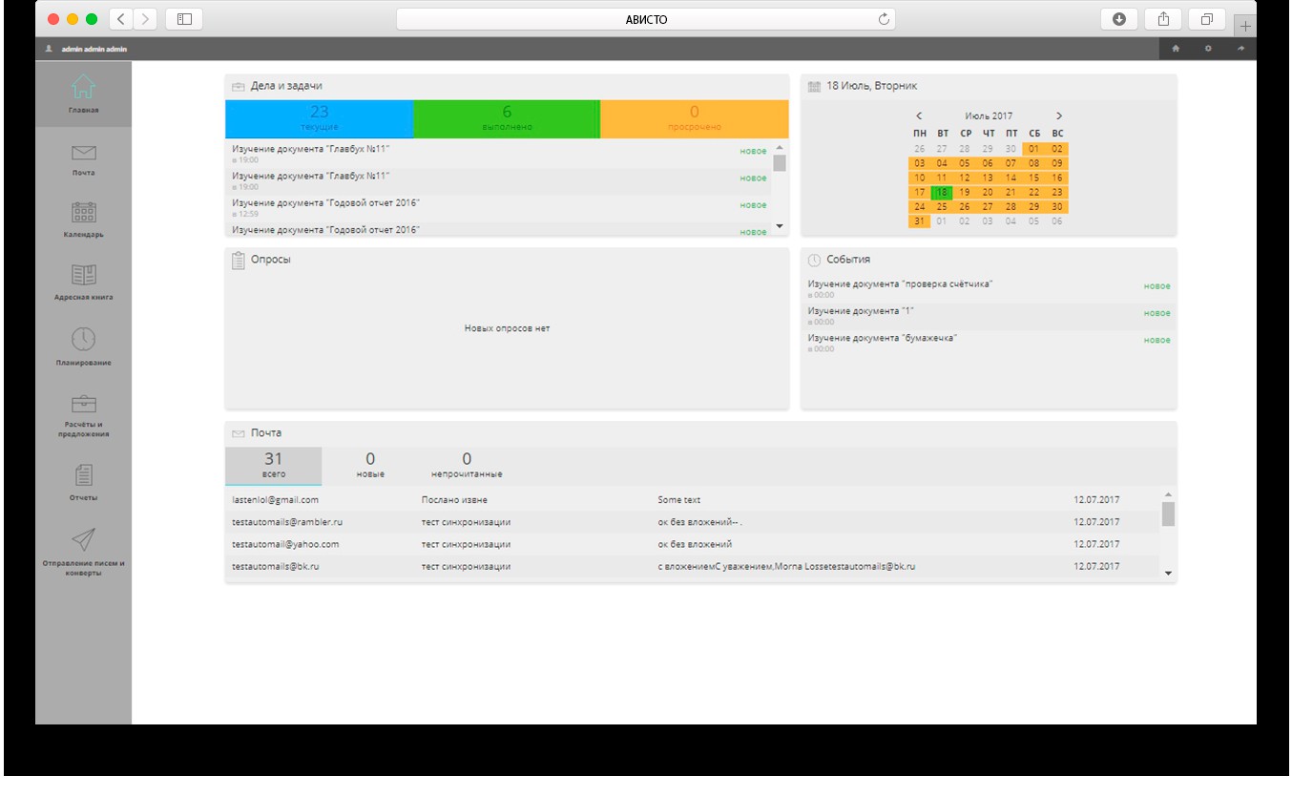The width and height of the screenshot is (1292, 797).
Task: Select July 22 in the calendar
Action: point(1034,192)
